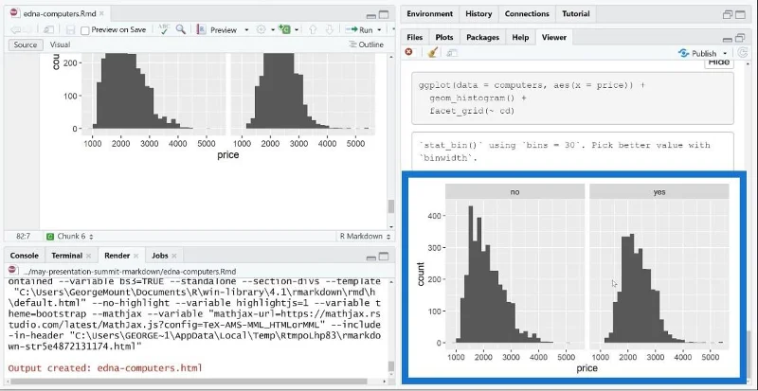Show viewer content in new window
758x391 pixels.
pyautogui.click(x=452, y=53)
